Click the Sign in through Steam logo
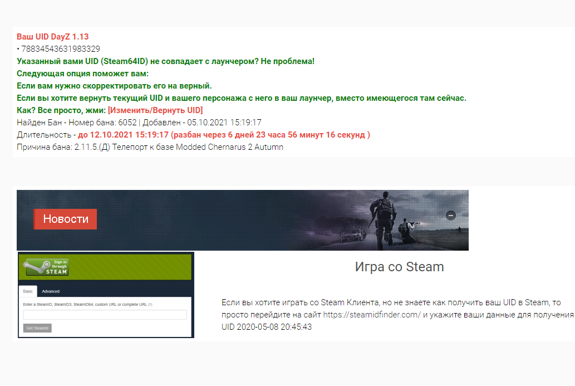575x386 pixels. tap(46, 267)
